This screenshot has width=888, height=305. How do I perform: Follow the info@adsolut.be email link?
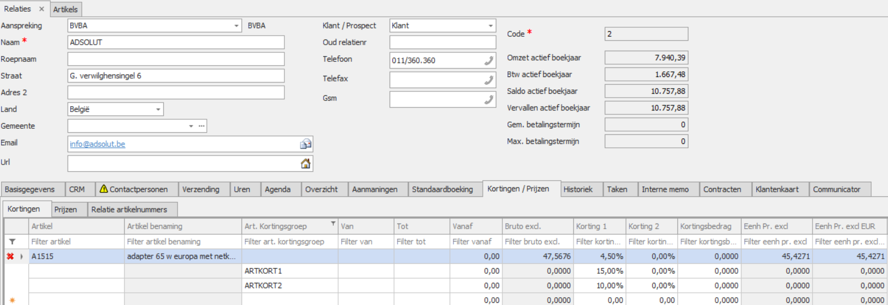coord(97,144)
